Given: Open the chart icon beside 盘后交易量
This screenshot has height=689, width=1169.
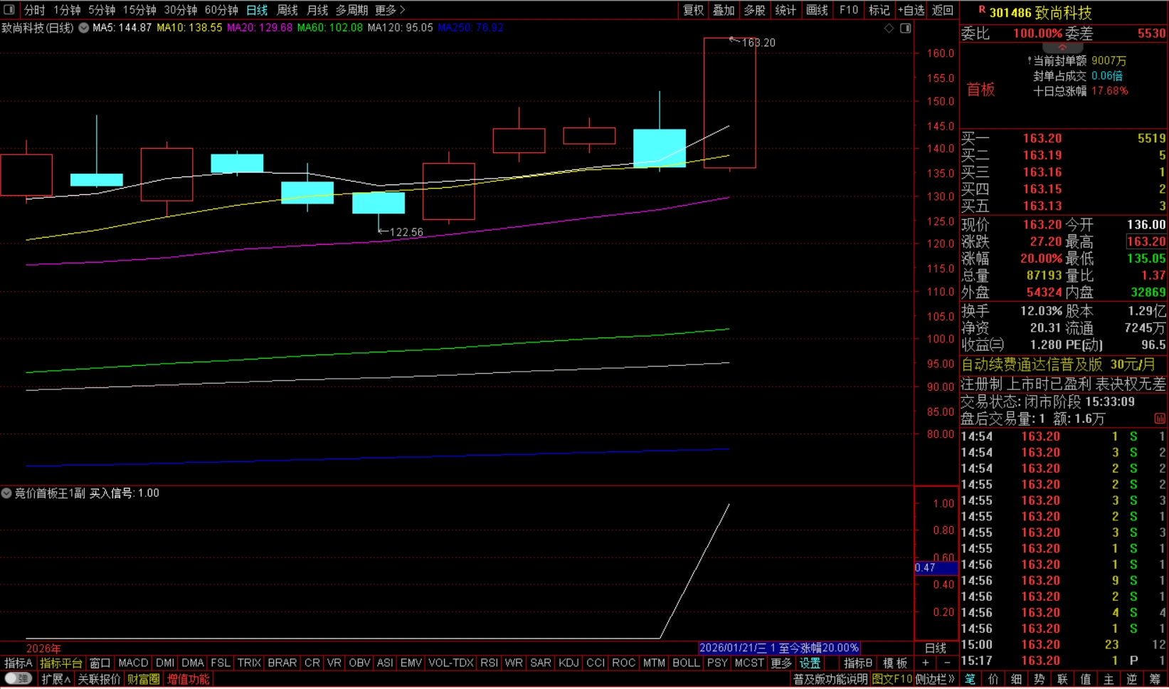Looking at the screenshot, I should (x=1160, y=419).
